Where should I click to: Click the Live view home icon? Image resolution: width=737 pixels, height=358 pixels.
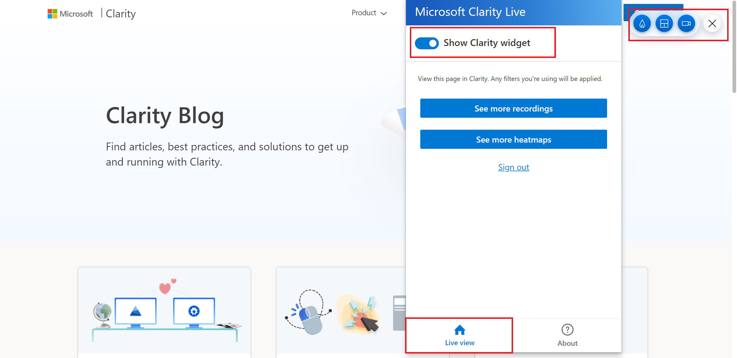pyautogui.click(x=460, y=330)
